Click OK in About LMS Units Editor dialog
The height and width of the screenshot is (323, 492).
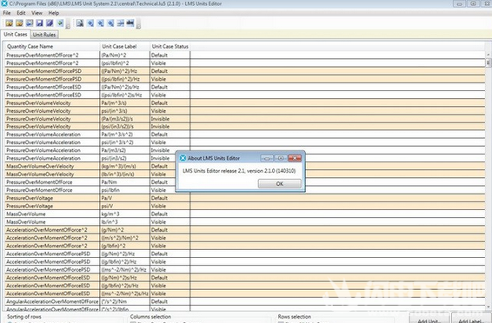pos(280,183)
